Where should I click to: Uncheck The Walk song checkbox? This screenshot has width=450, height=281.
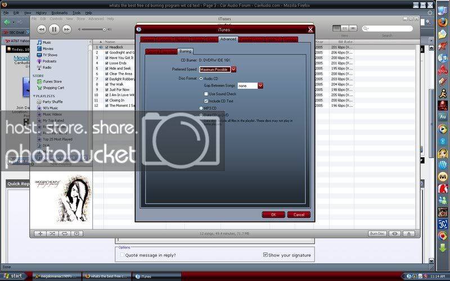point(107,84)
